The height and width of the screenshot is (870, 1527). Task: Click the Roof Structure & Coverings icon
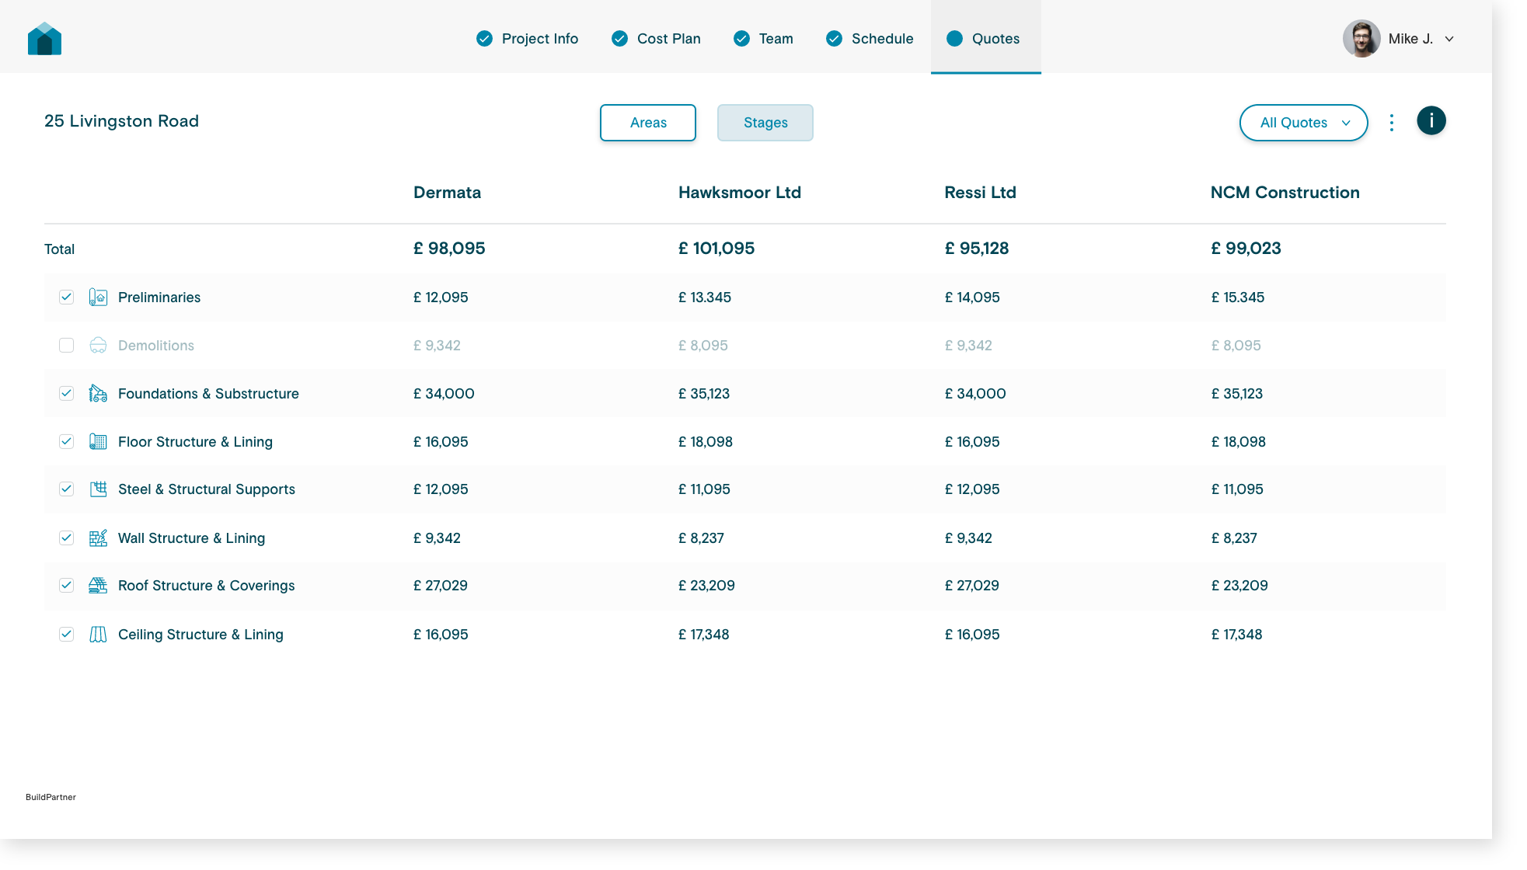(x=98, y=586)
